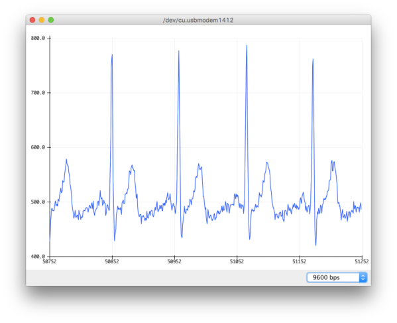Select the 600.0 y-axis tick label
The width and height of the screenshot is (397, 323).
click(x=38, y=147)
